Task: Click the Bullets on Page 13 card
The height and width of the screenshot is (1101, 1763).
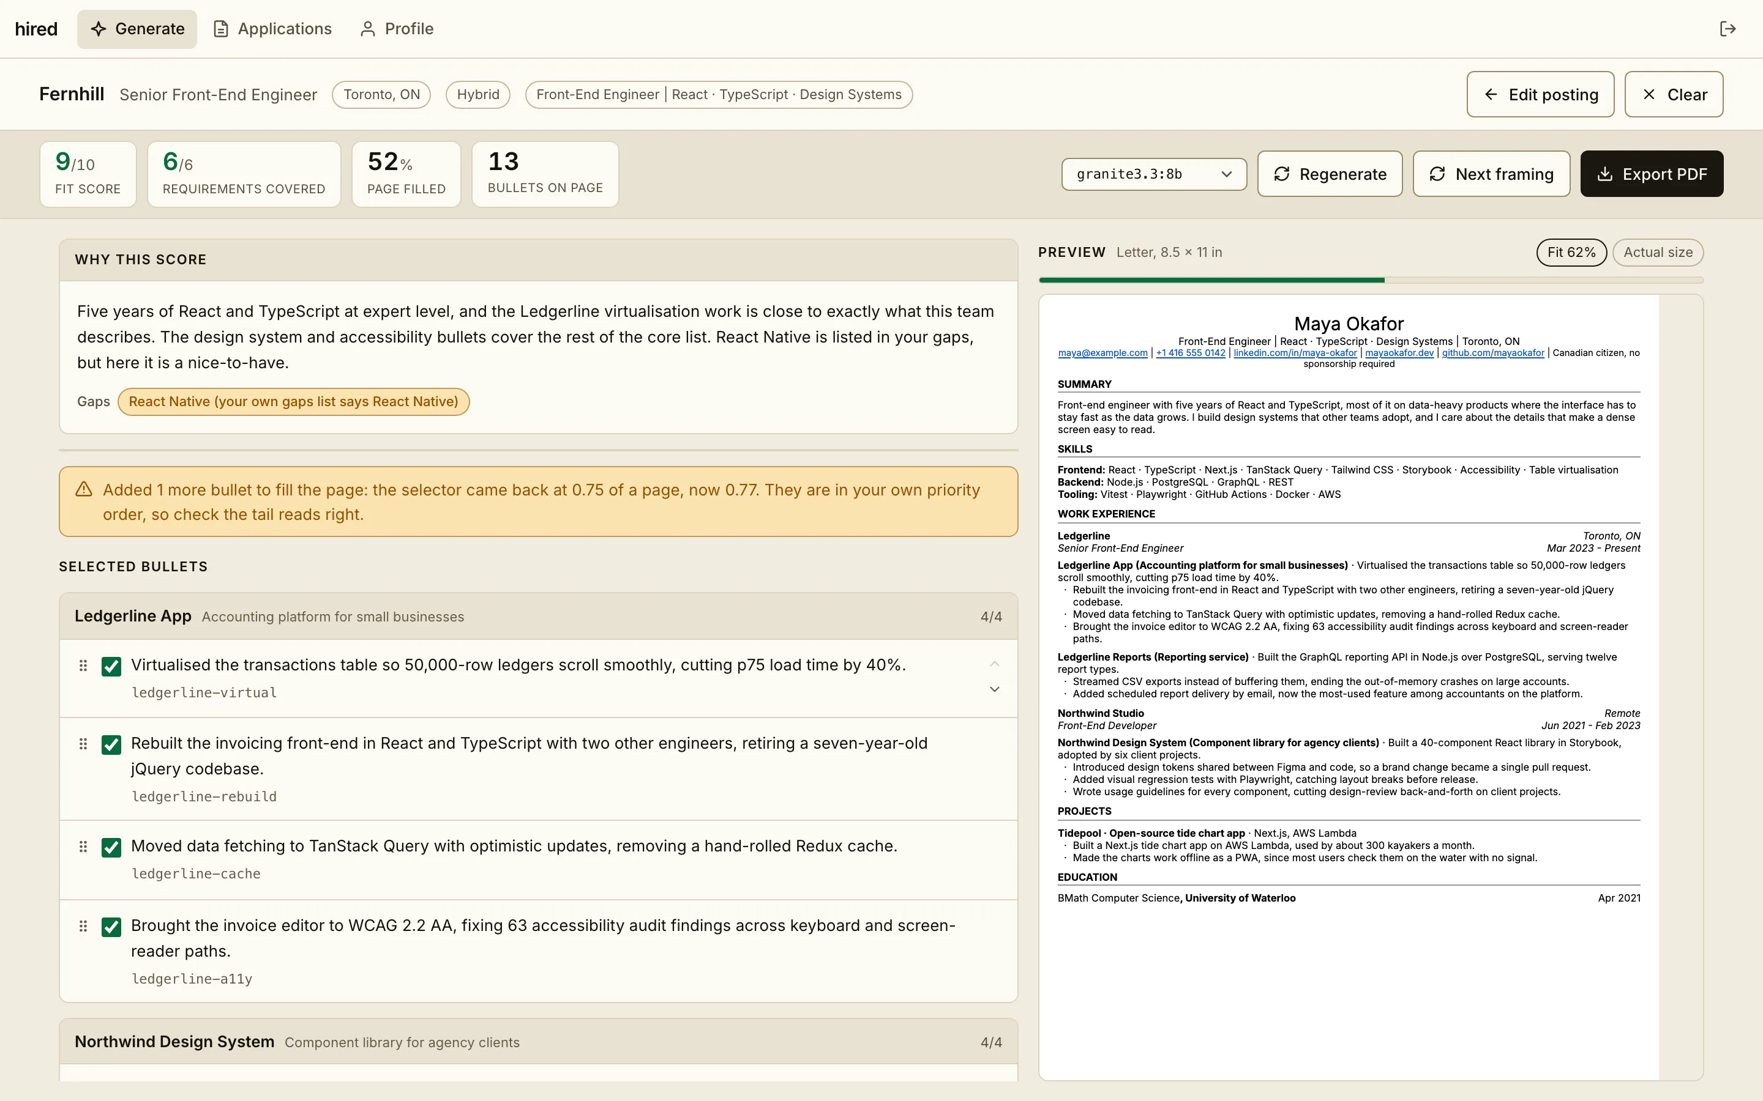Action: [545, 174]
